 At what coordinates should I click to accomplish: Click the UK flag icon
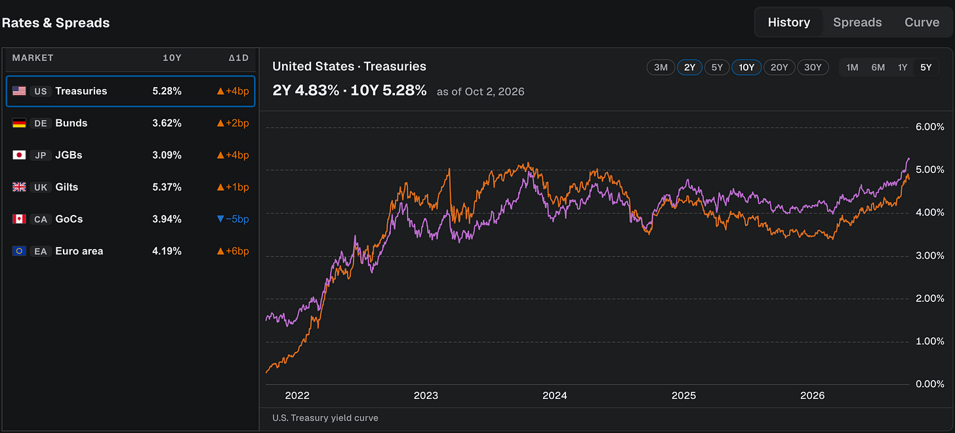click(19, 187)
